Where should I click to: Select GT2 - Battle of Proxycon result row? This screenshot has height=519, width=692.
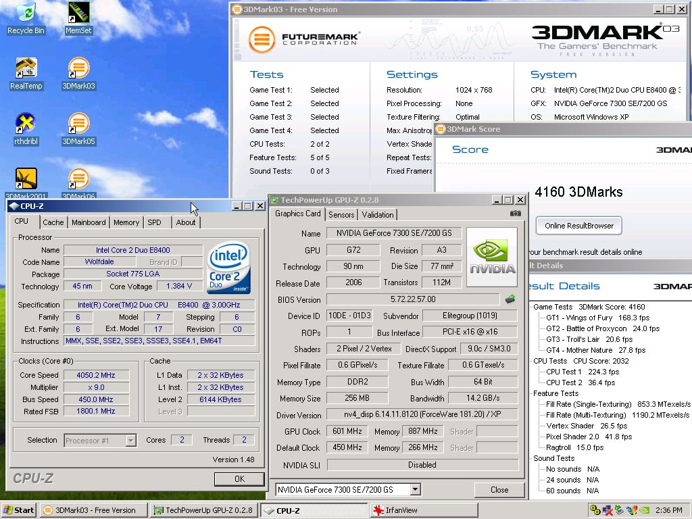tap(603, 329)
